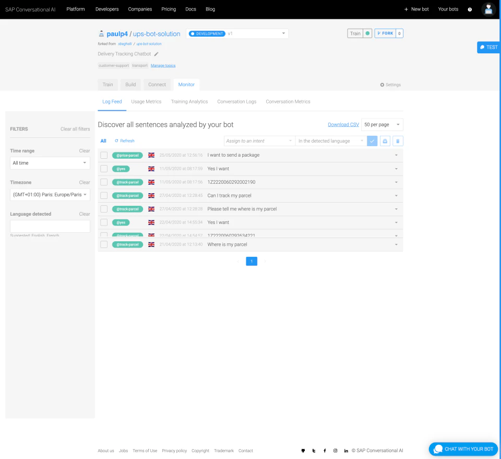Archive selected sentences using the inbox icon

coord(385,141)
